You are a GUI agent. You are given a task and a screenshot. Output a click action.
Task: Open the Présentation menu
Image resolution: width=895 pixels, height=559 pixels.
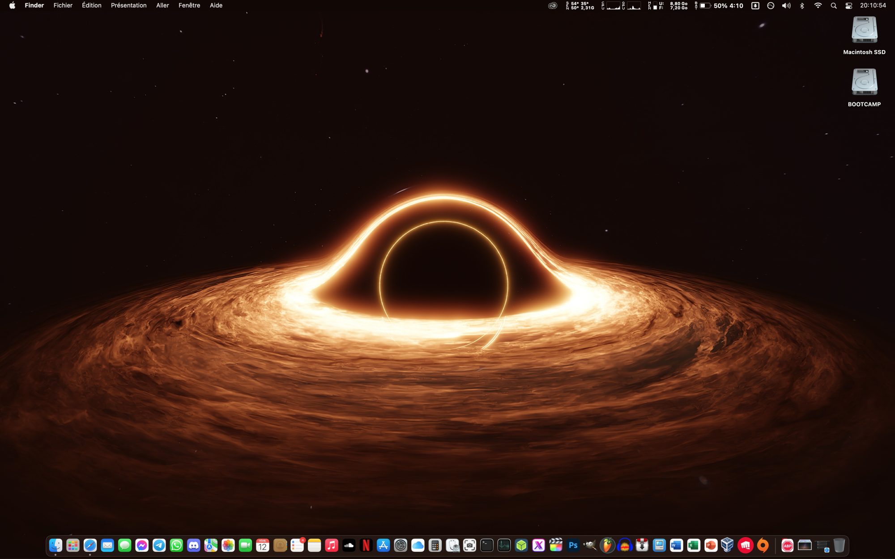pyautogui.click(x=128, y=5)
